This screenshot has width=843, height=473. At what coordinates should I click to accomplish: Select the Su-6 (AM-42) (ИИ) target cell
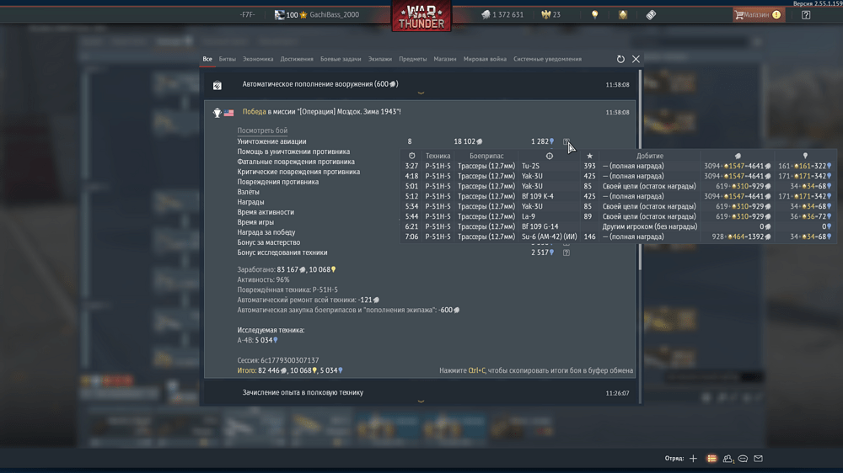click(x=550, y=236)
